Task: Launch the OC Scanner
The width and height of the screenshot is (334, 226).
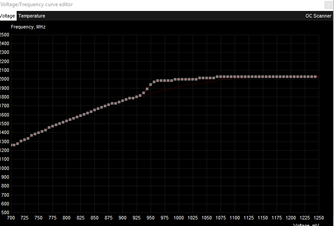Action: tap(318, 16)
